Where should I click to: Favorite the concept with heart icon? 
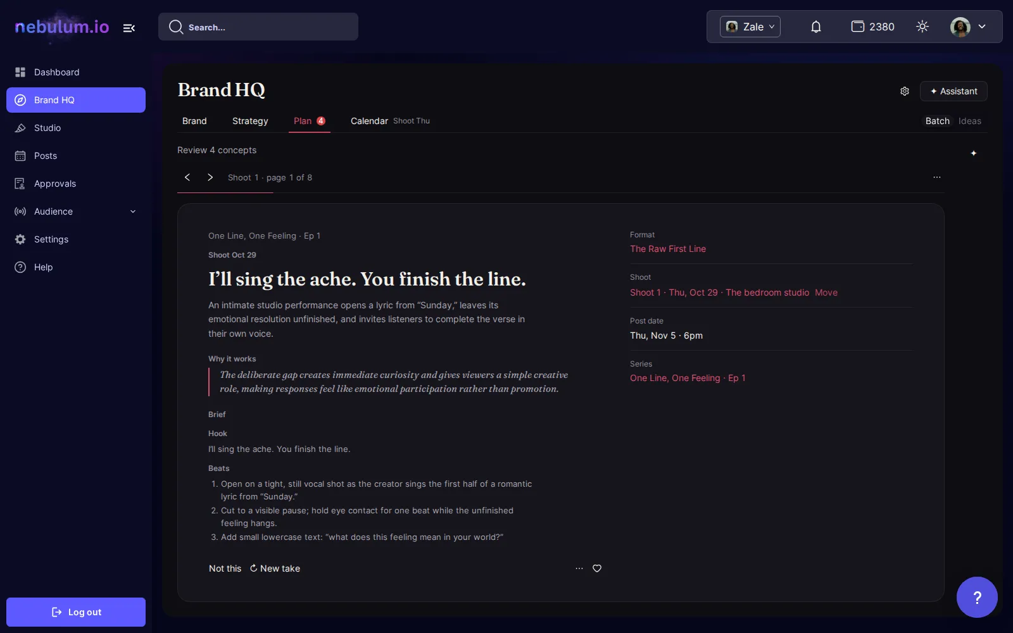[597, 568]
